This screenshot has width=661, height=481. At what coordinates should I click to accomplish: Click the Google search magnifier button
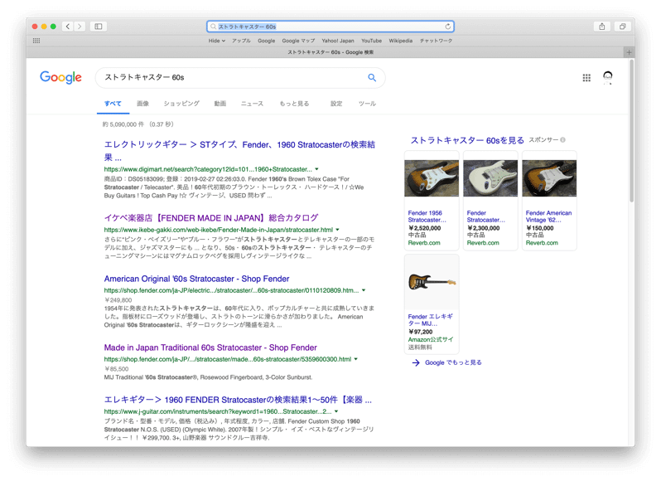pyautogui.click(x=372, y=78)
